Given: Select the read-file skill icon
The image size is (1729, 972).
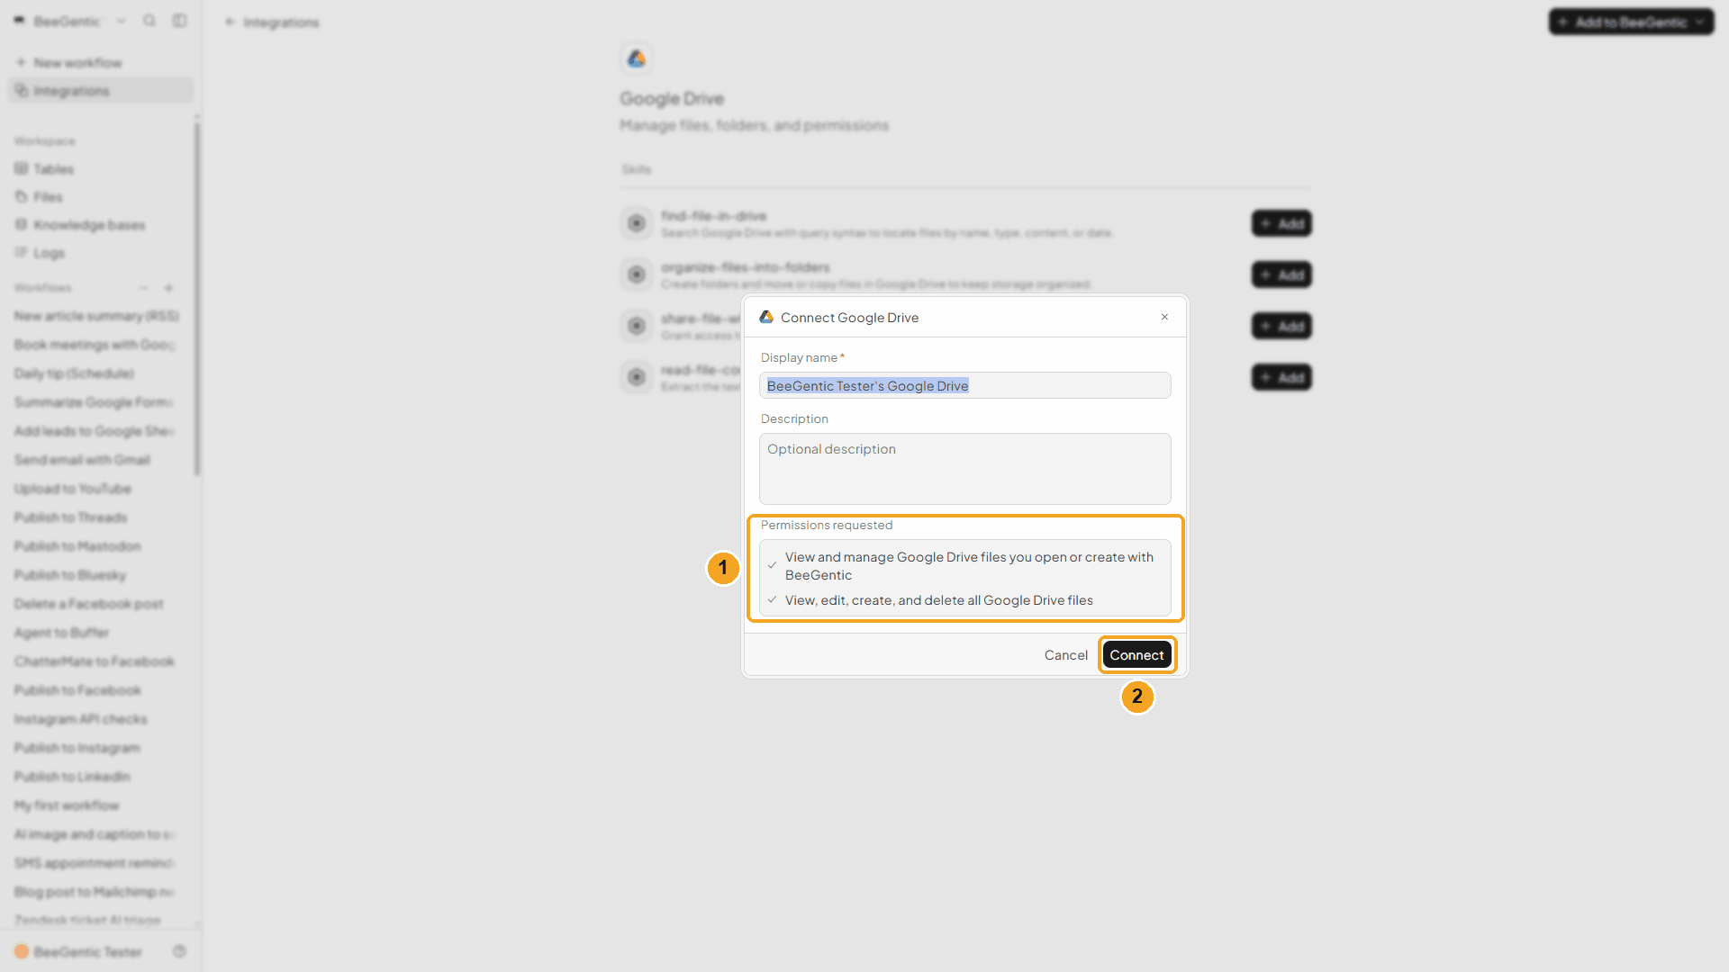Looking at the screenshot, I should point(637,377).
